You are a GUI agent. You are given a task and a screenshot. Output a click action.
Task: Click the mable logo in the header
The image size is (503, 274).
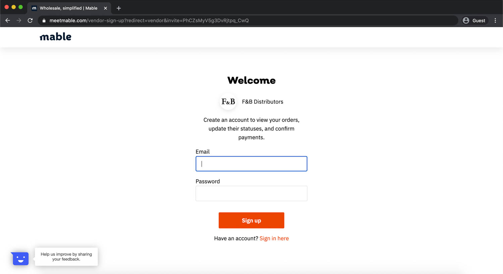(56, 37)
